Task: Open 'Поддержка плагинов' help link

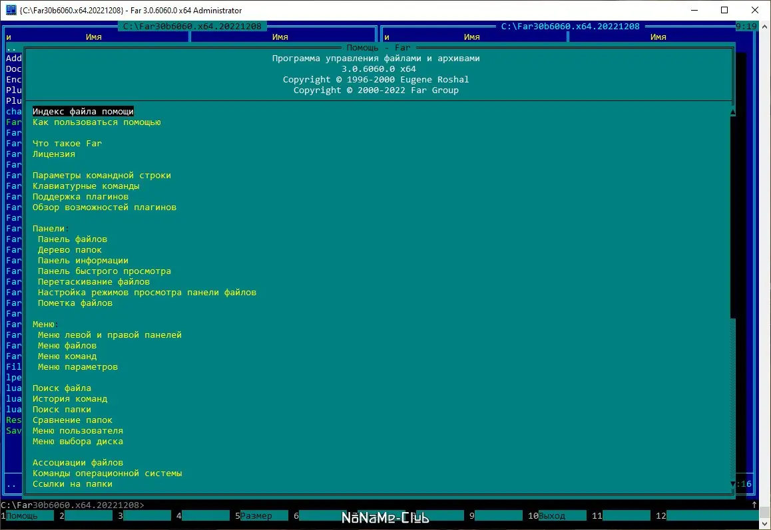Action: [x=80, y=197]
